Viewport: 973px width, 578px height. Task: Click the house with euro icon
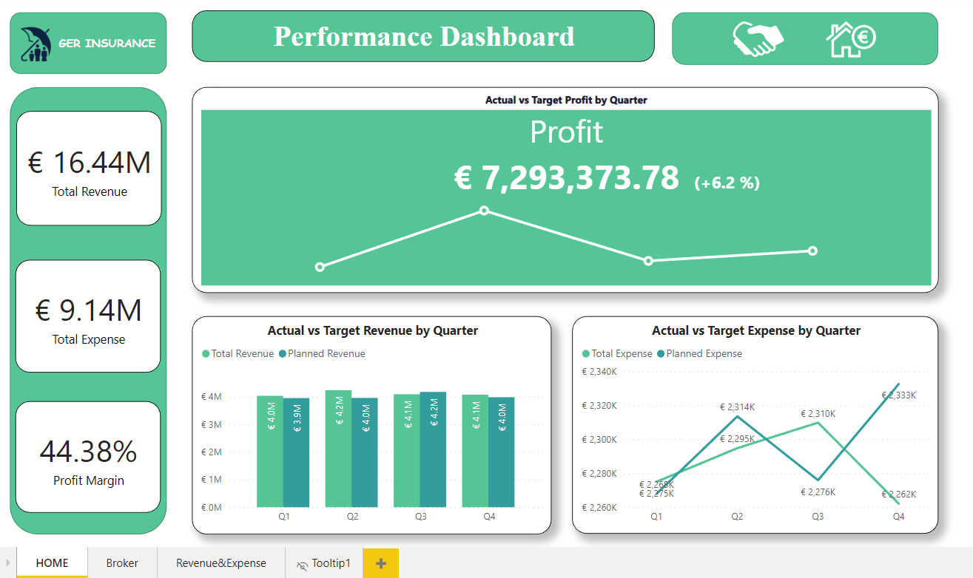pyautogui.click(x=850, y=38)
